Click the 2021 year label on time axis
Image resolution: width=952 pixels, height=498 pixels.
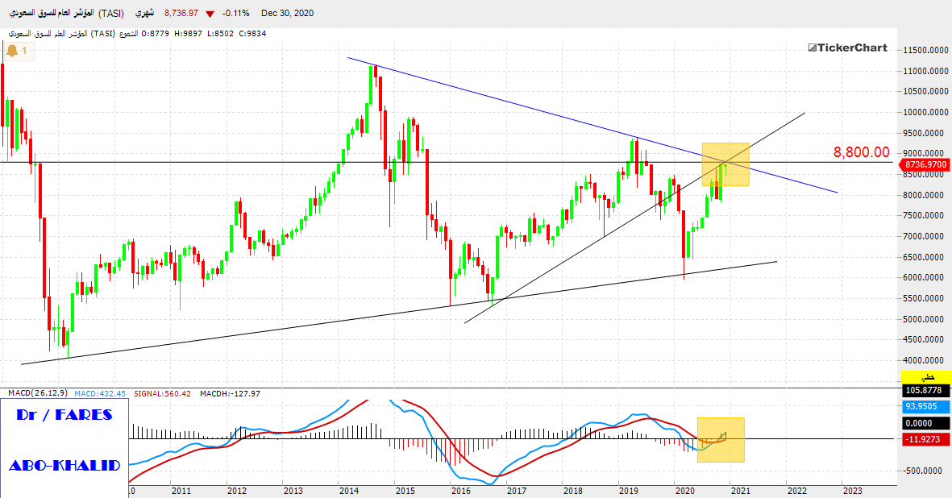741,491
